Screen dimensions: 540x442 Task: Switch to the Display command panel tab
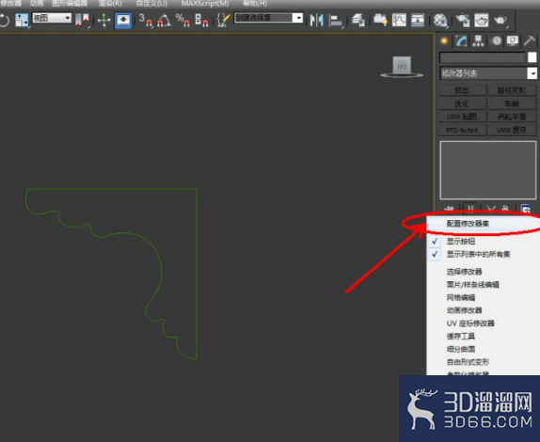pos(513,41)
